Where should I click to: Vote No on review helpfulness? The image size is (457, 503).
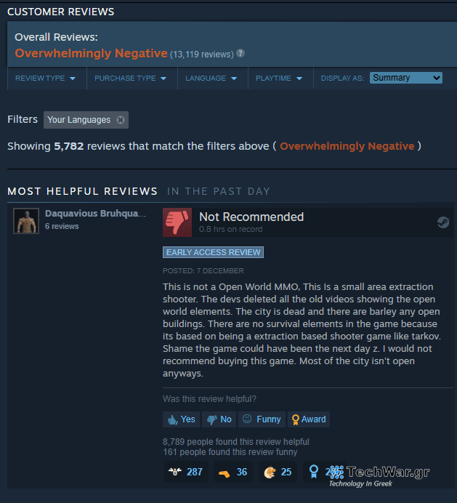tap(219, 419)
